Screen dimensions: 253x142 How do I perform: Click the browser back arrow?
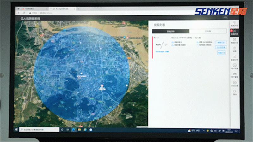point(19,14)
